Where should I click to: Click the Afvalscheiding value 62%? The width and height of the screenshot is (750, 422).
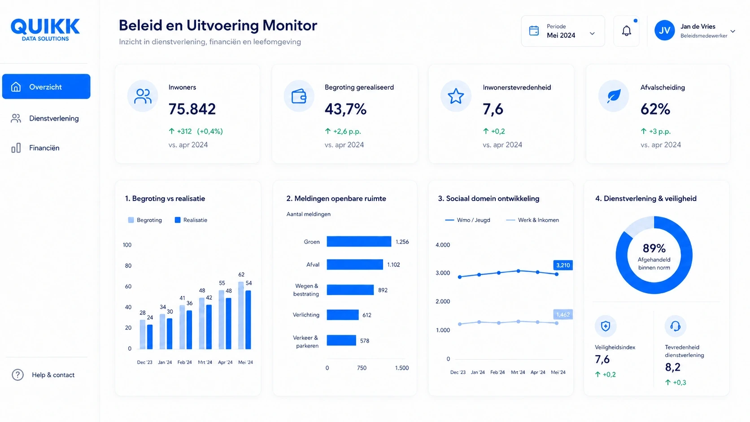[x=655, y=109]
